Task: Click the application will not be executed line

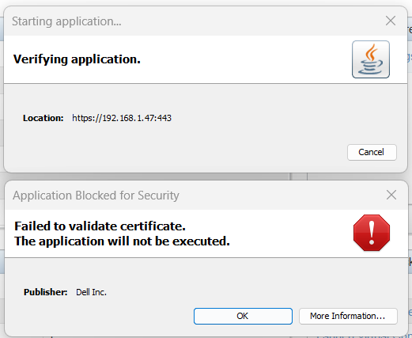Action: [122, 241]
